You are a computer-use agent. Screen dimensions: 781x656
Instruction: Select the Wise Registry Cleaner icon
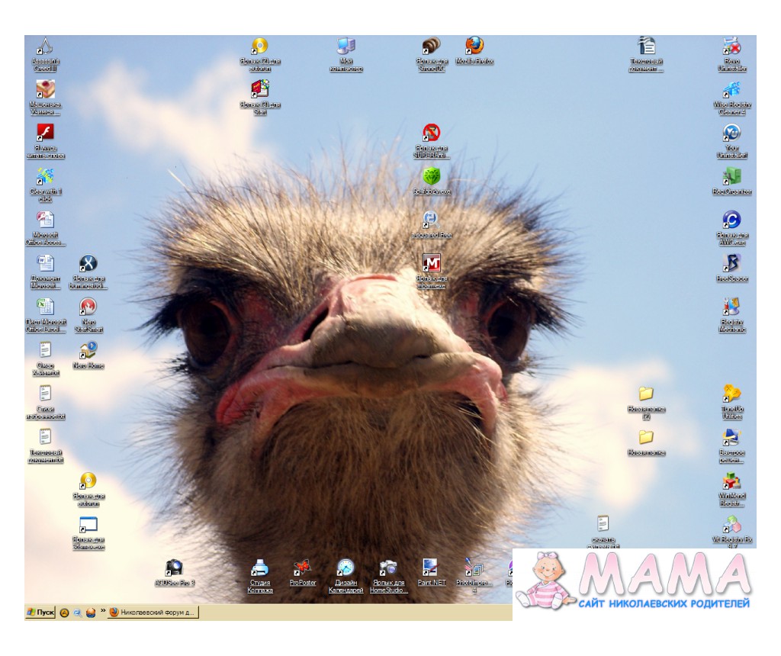(x=731, y=90)
